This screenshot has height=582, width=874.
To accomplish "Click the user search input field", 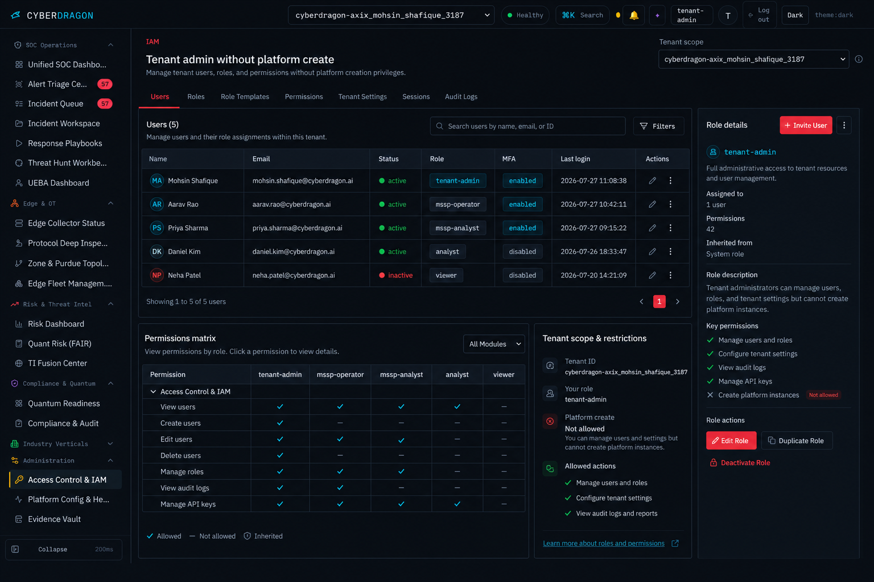I will coord(527,126).
